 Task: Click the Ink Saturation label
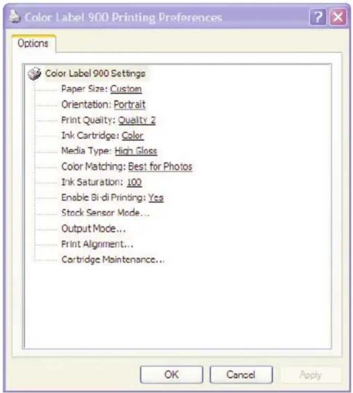92,182
